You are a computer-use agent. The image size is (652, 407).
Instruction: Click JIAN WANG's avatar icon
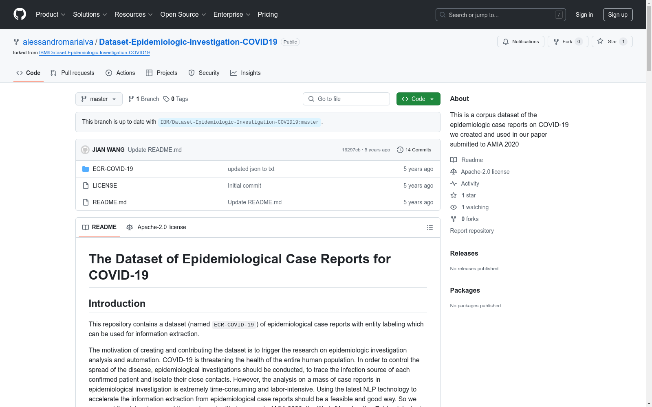[x=85, y=150]
